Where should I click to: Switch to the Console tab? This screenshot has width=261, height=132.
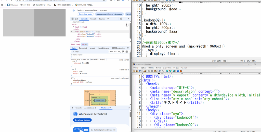pyautogui.click(x=93, y=19)
